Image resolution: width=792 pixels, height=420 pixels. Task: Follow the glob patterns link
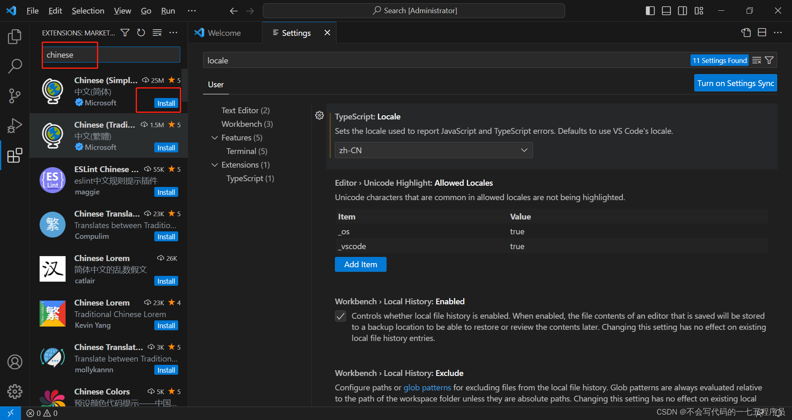click(427, 387)
